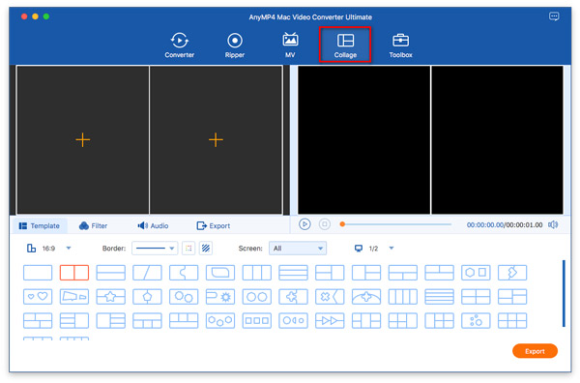The image size is (580, 383).
Task: Switch to the Filter tab
Action: (93, 225)
